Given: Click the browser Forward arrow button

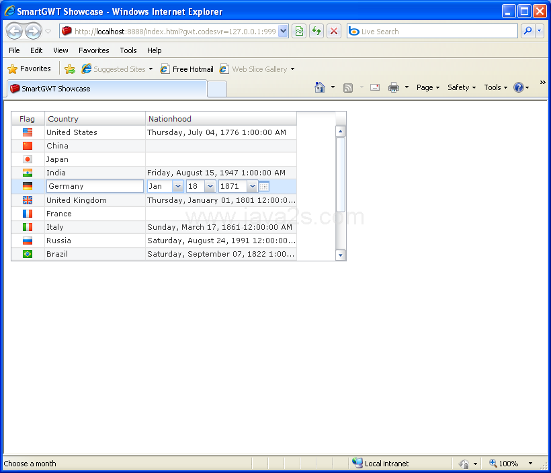Looking at the screenshot, I should coord(33,32).
